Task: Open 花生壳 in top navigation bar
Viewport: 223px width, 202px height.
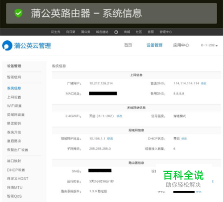Action: 56,32
